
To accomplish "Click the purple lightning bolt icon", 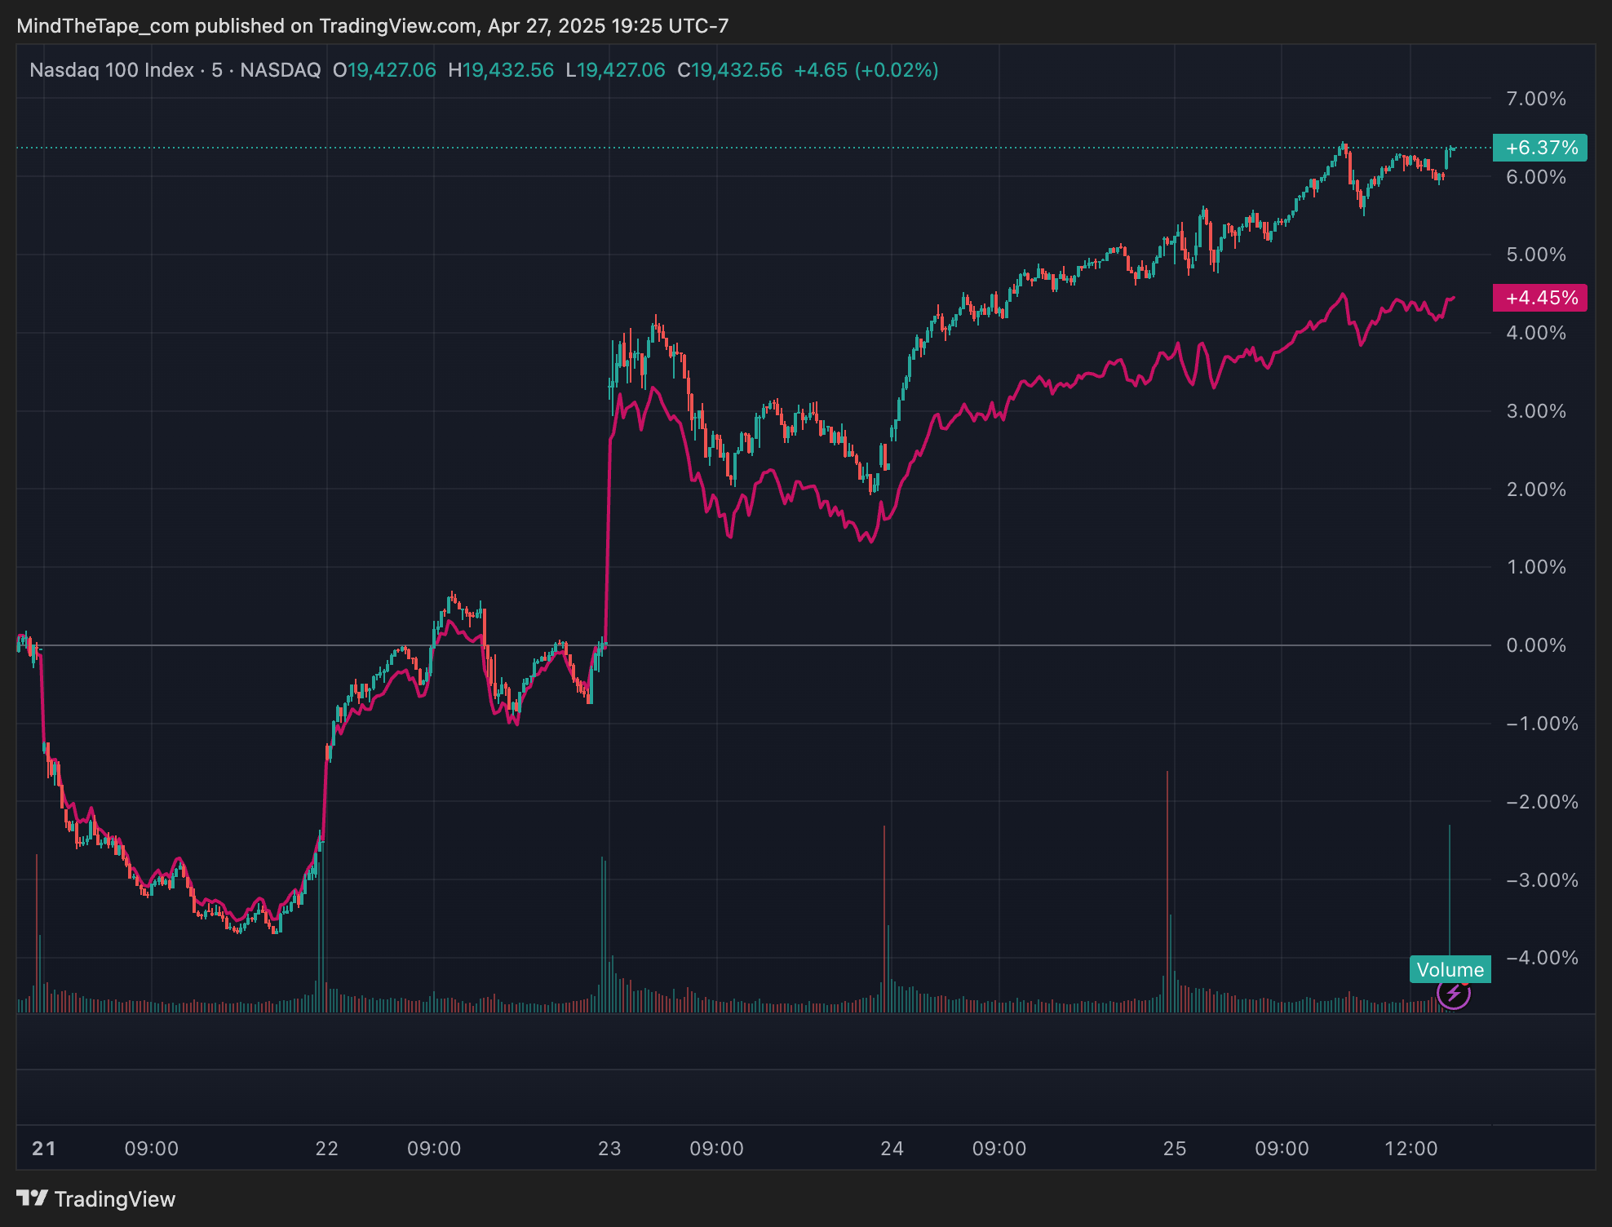I will 1453,994.
